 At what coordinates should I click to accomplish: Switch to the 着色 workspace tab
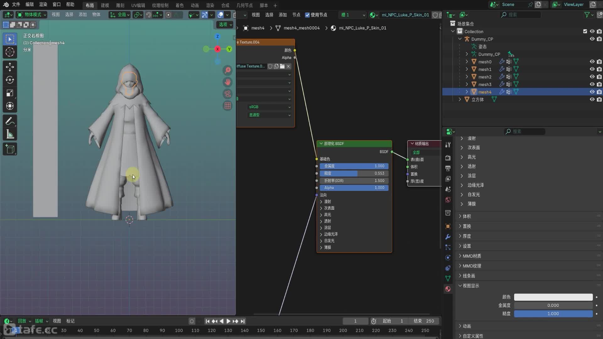(179, 5)
